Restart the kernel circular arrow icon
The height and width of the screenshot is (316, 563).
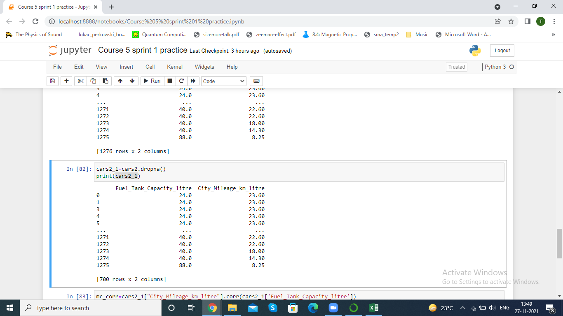[x=181, y=81]
